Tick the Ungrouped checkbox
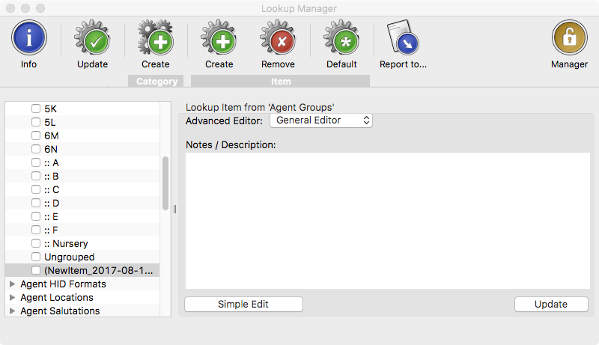Image resolution: width=599 pixels, height=345 pixels. click(x=36, y=257)
